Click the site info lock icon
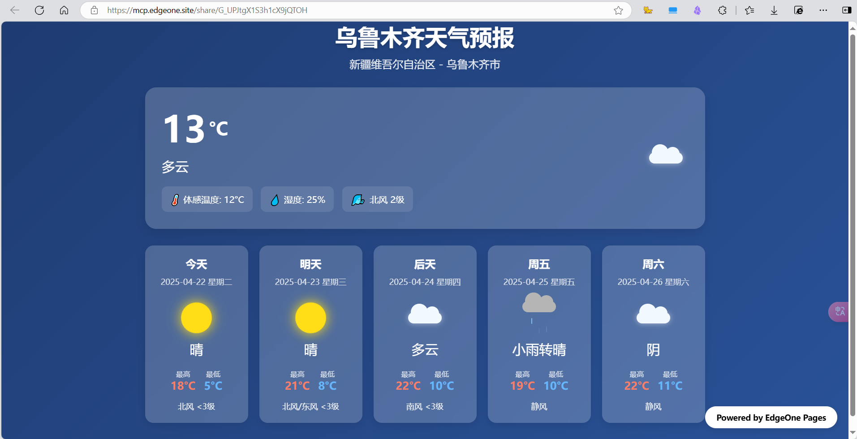 click(x=94, y=10)
